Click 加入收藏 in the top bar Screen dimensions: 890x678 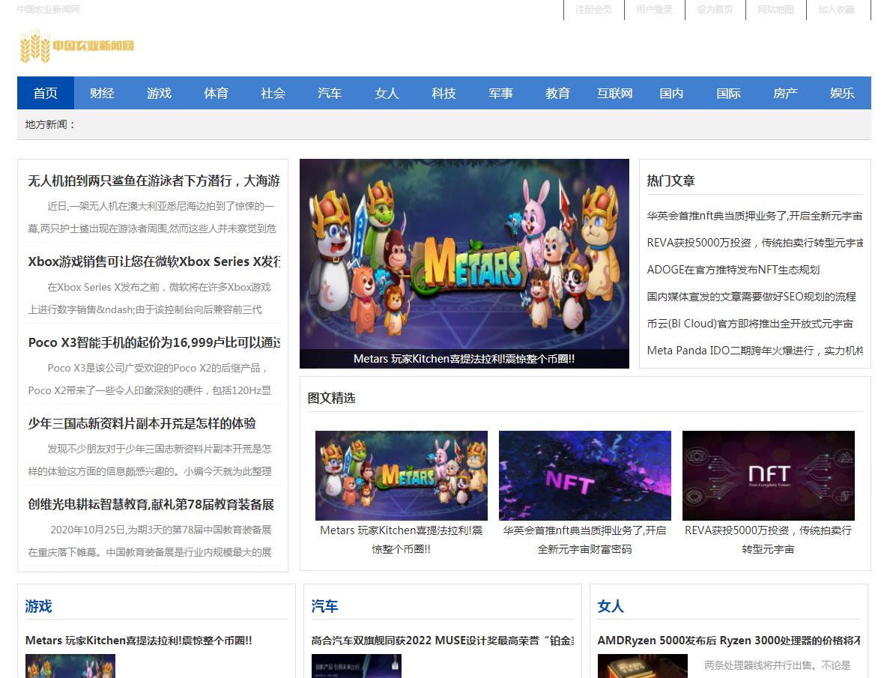coord(837,10)
